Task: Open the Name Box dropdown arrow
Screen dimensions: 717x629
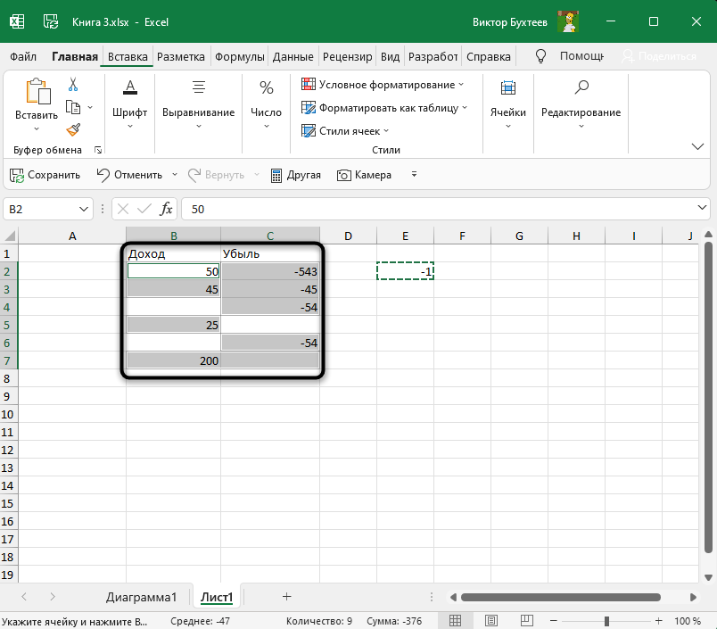Action: (x=85, y=209)
